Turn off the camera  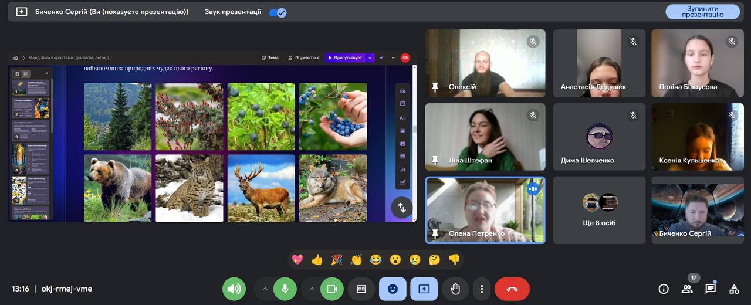point(331,289)
